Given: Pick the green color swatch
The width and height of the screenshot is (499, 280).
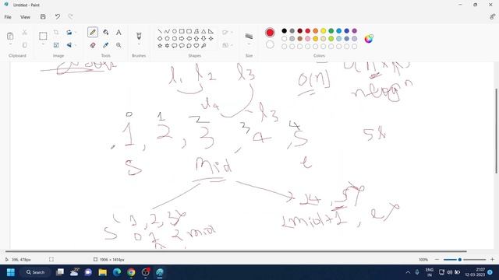Looking at the screenshot, I should tap(331, 31).
